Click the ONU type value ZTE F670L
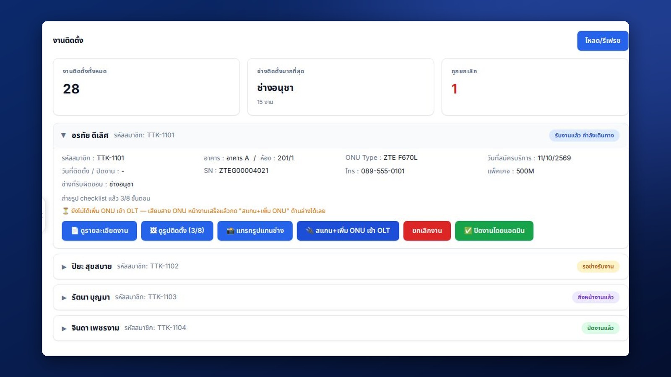Image resolution: width=671 pixels, height=377 pixels. (x=401, y=158)
